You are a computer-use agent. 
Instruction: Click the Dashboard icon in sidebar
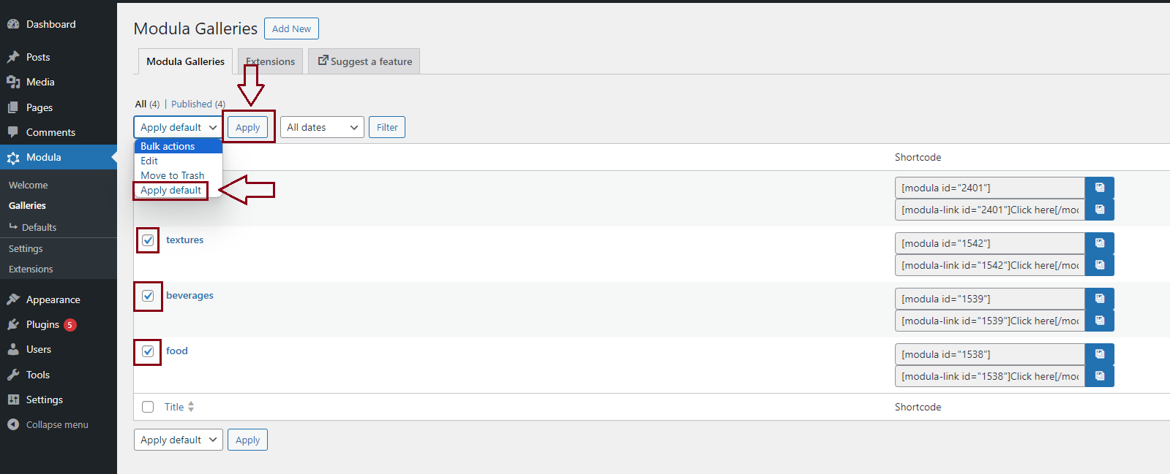pyautogui.click(x=13, y=24)
